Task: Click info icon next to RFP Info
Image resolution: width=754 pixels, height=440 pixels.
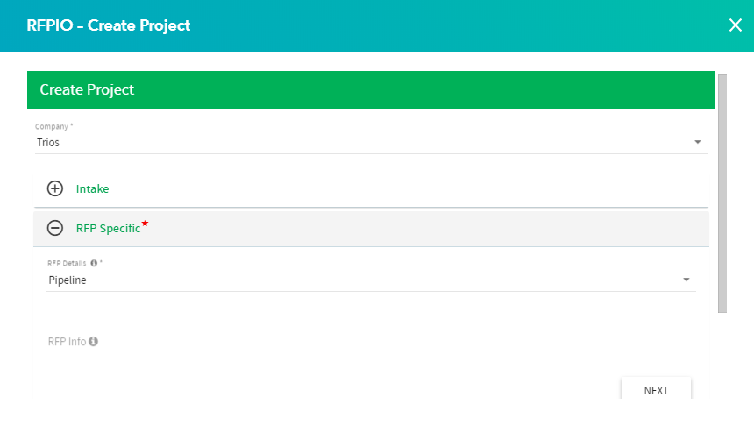Action: click(x=93, y=342)
